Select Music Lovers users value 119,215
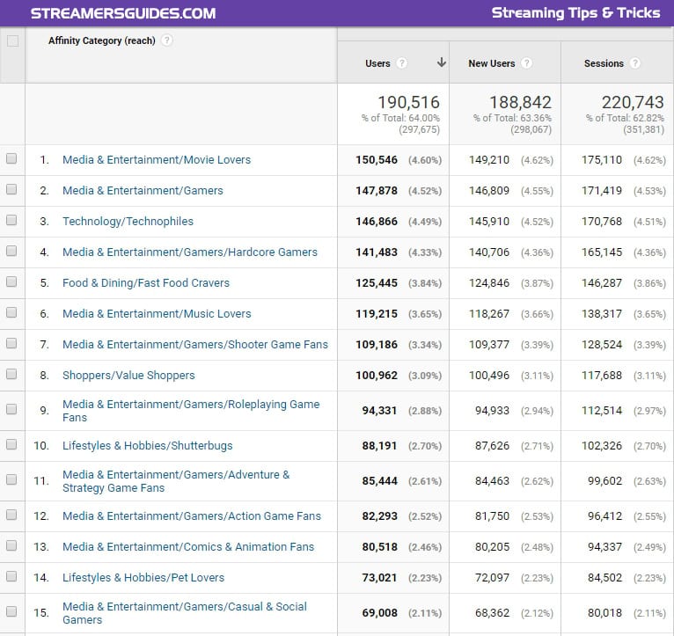 tap(377, 314)
